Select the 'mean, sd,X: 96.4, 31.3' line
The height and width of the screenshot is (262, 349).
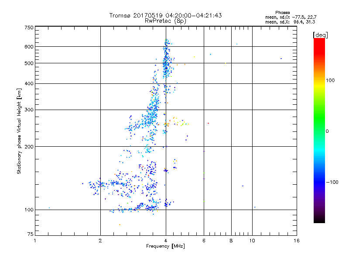tap(290, 22)
